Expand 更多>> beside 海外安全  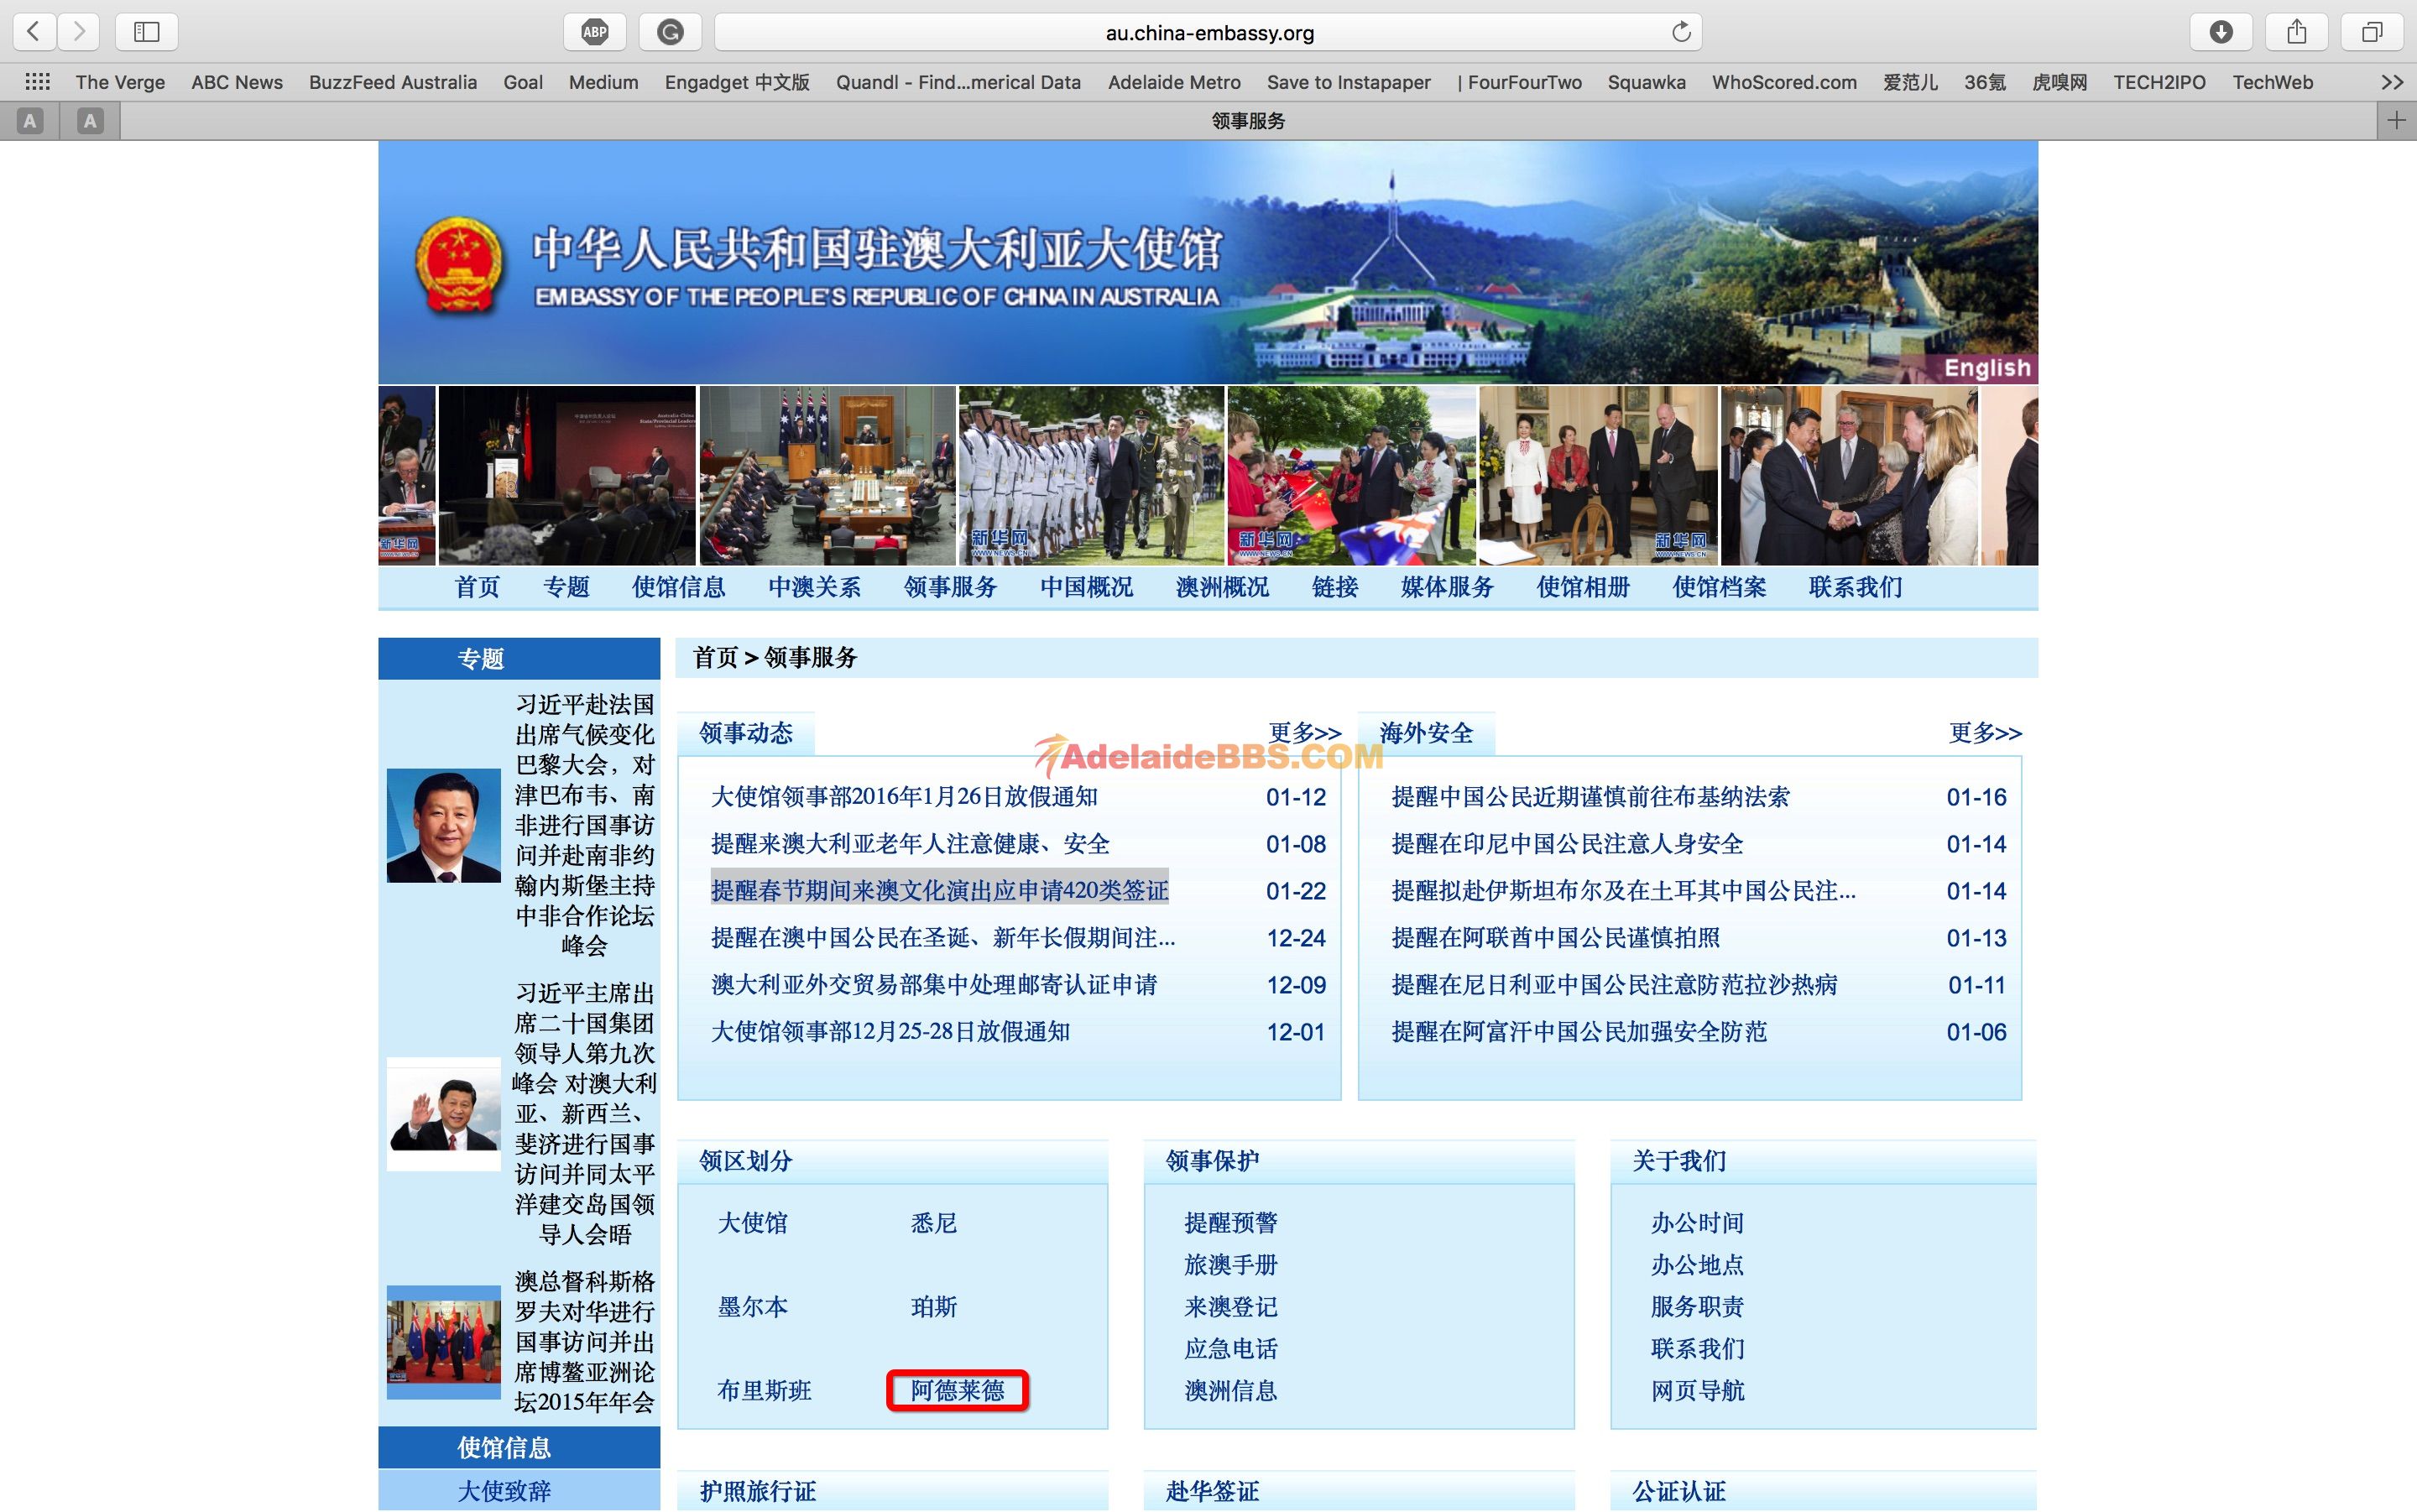tap(1984, 733)
